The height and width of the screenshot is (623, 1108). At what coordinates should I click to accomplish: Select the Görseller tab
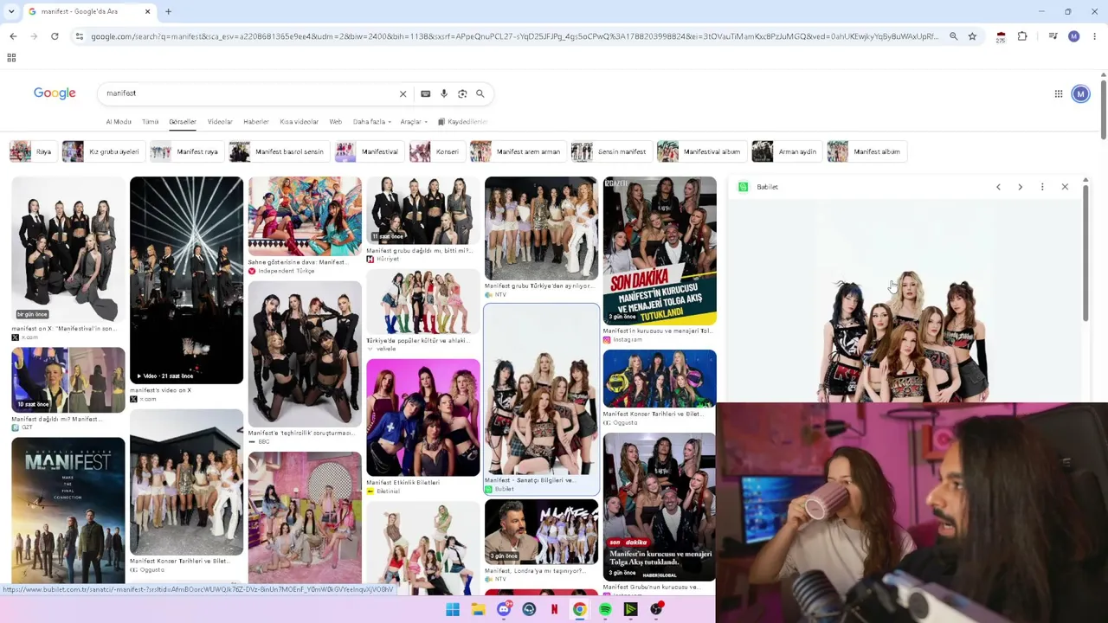183,122
